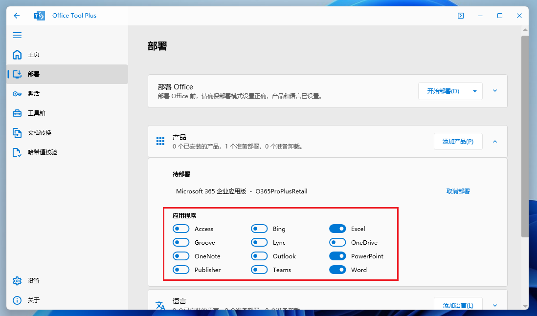Open the 文档转换 page

[x=67, y=133]
